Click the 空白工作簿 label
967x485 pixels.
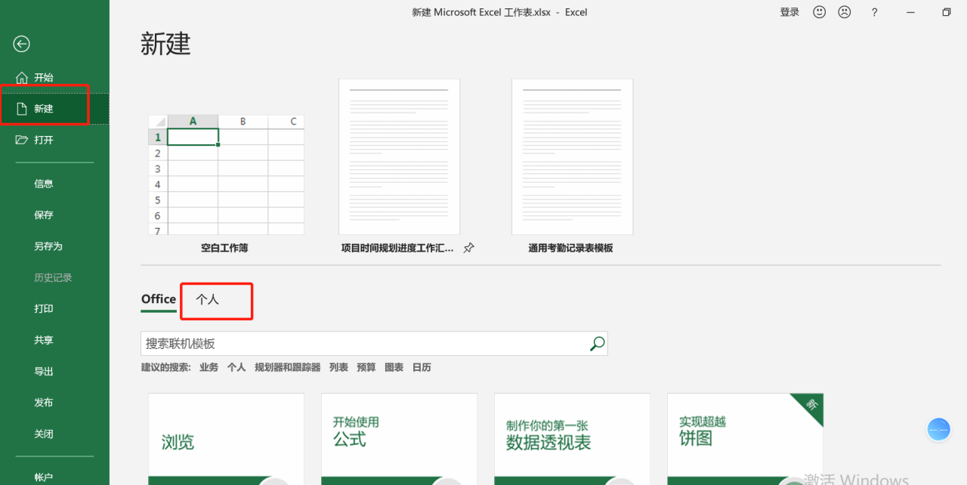224,248
